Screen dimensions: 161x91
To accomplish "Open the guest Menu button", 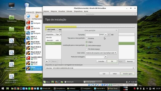I will [47, 82].
